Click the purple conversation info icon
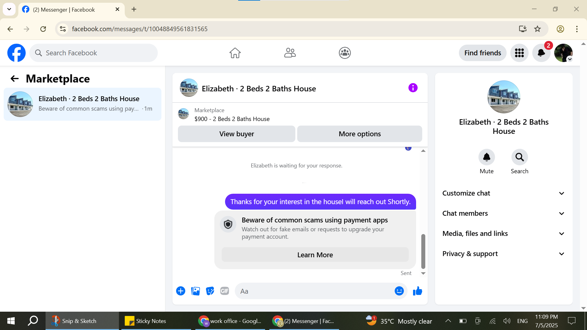 413,88
